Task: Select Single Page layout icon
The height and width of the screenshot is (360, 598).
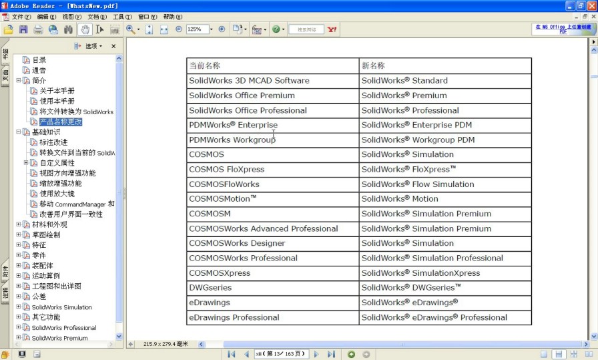Action: coord(544,354)
